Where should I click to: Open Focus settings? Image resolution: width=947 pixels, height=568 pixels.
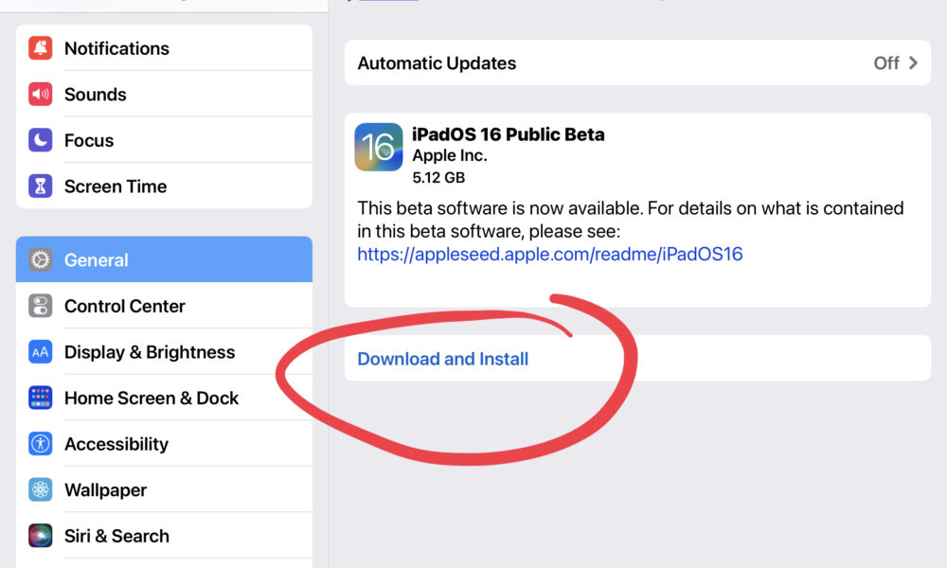[x=164, y=140]
